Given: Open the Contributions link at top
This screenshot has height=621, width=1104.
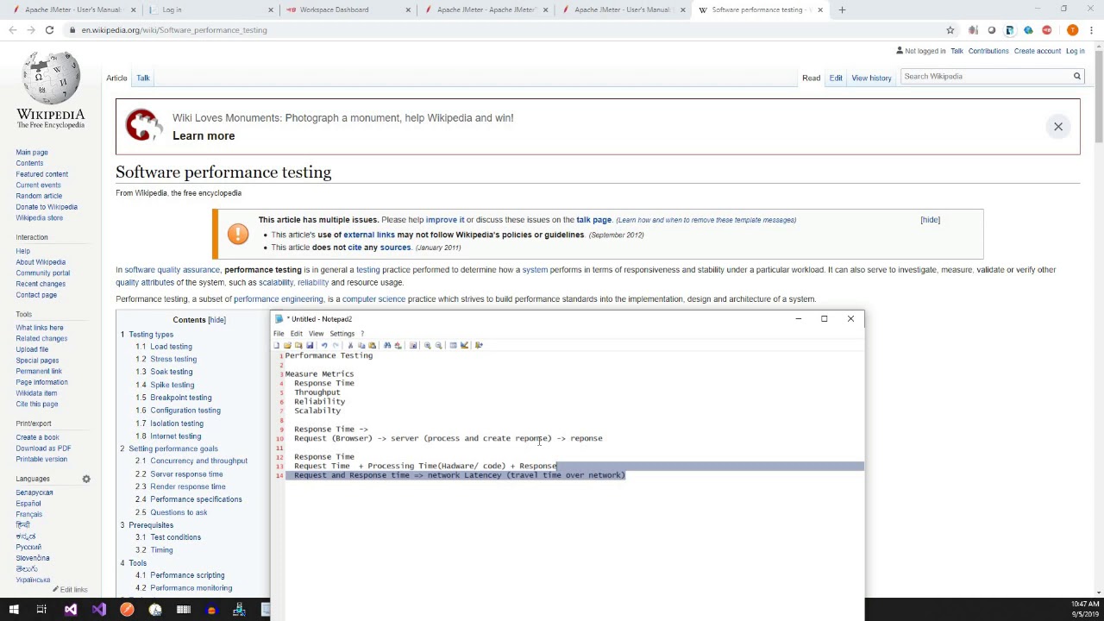Looking at the screenshot, I should pyautogui.click(x=988, y=51).
